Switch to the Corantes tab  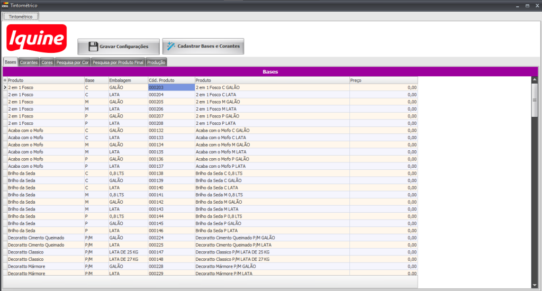[x=29, y=62]
